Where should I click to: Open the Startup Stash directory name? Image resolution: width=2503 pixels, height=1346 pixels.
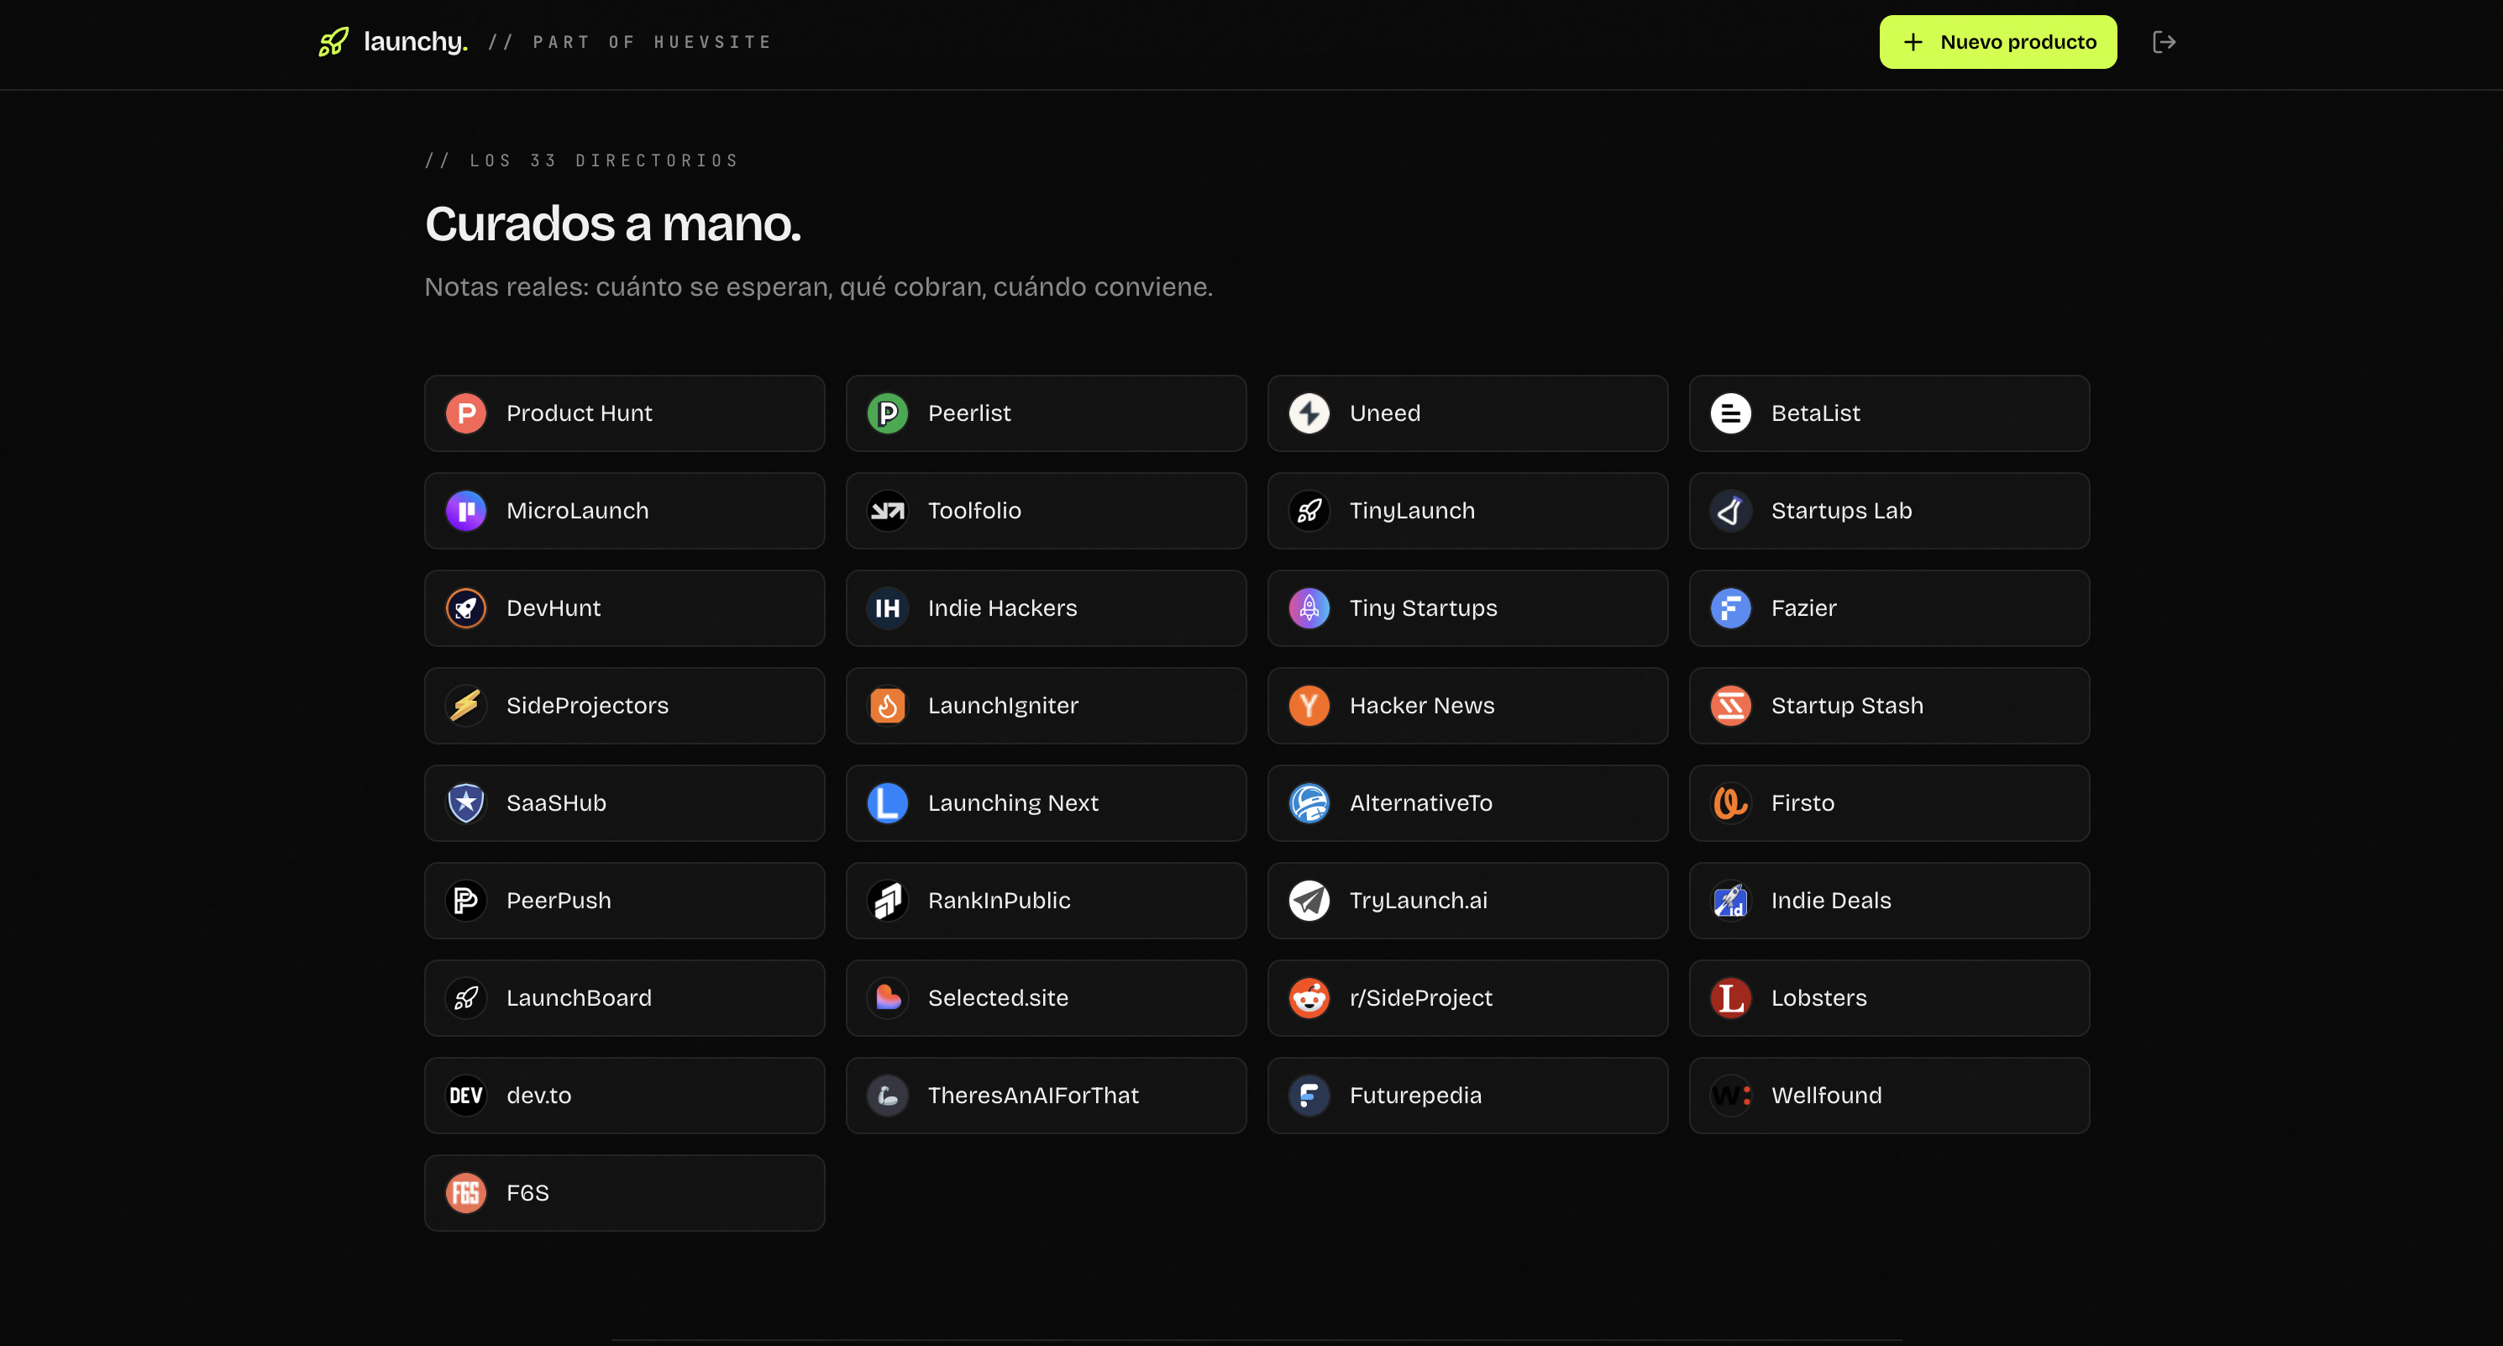point(1847,706)
